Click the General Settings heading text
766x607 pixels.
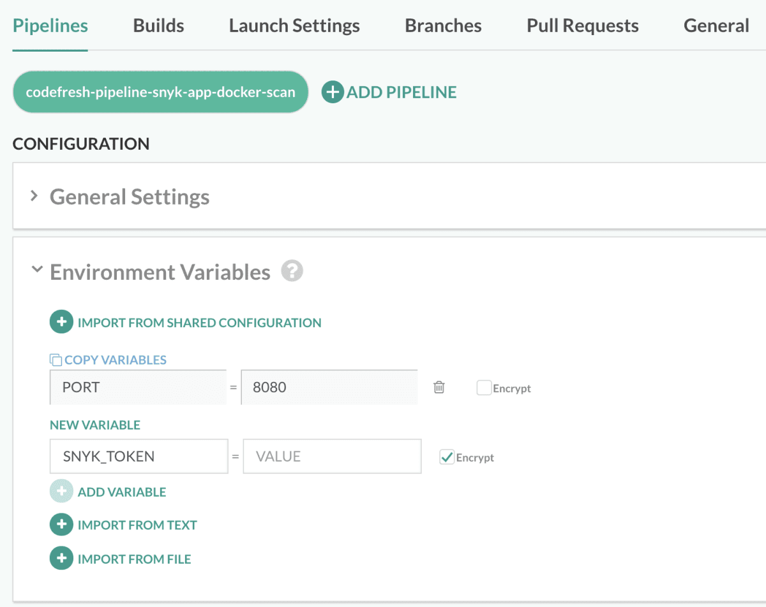pos(130,196)
